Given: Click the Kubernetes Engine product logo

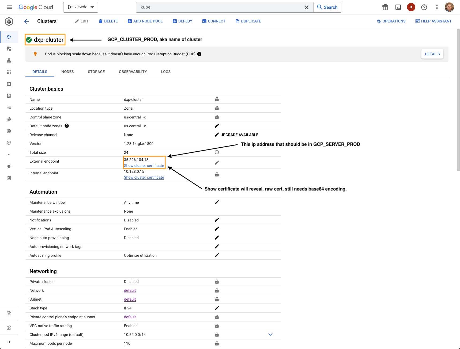Looking at the screenshot, I should point(9,21).
